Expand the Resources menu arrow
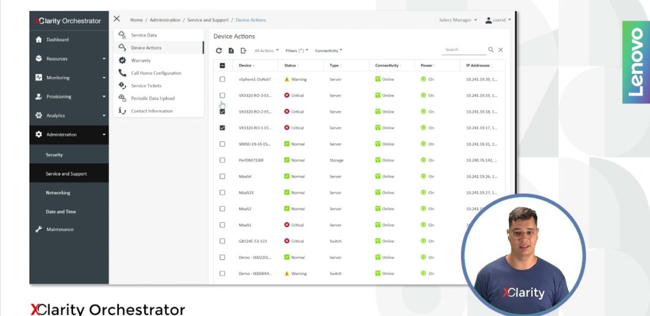The image size is (650, 316). pyautogui.click(x=104, y=59)
